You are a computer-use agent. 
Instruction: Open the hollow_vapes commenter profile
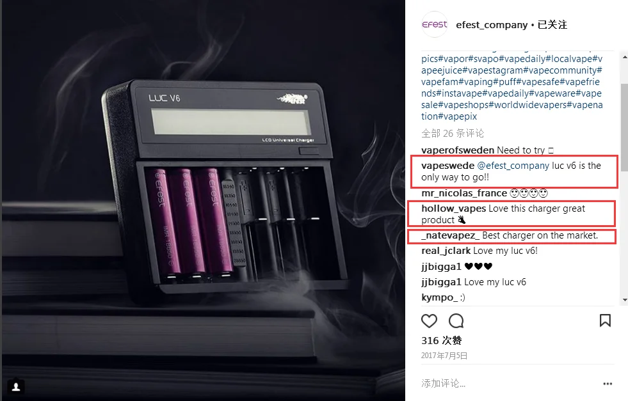click(x=454, y=208)
